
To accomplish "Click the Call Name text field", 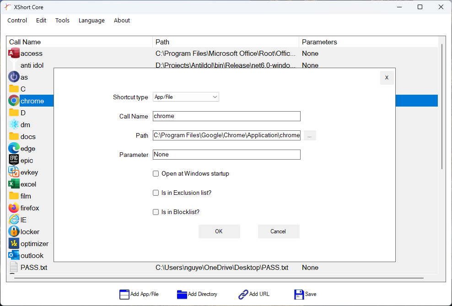I will coord(226,116).
